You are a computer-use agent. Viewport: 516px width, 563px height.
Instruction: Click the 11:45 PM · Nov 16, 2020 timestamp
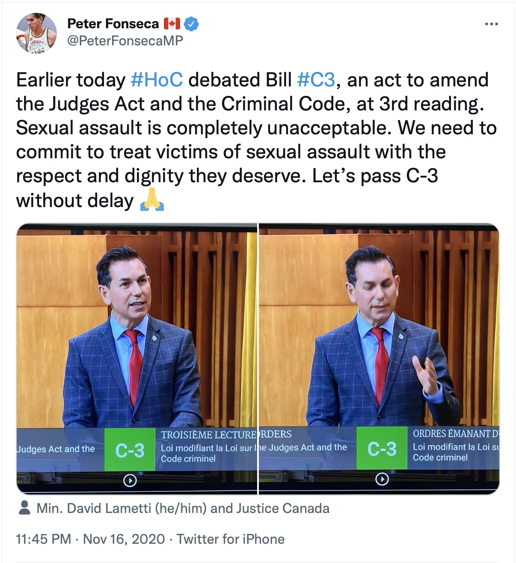[90, 539]
